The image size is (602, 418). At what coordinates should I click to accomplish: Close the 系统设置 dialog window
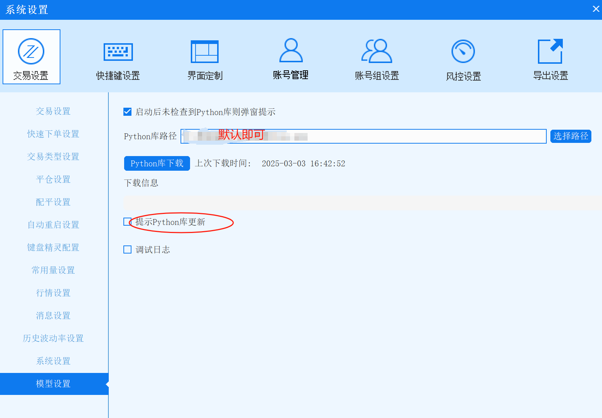[596, 9]
